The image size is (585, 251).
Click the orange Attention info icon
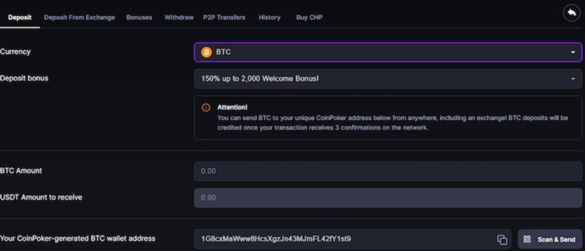(206, 108)
